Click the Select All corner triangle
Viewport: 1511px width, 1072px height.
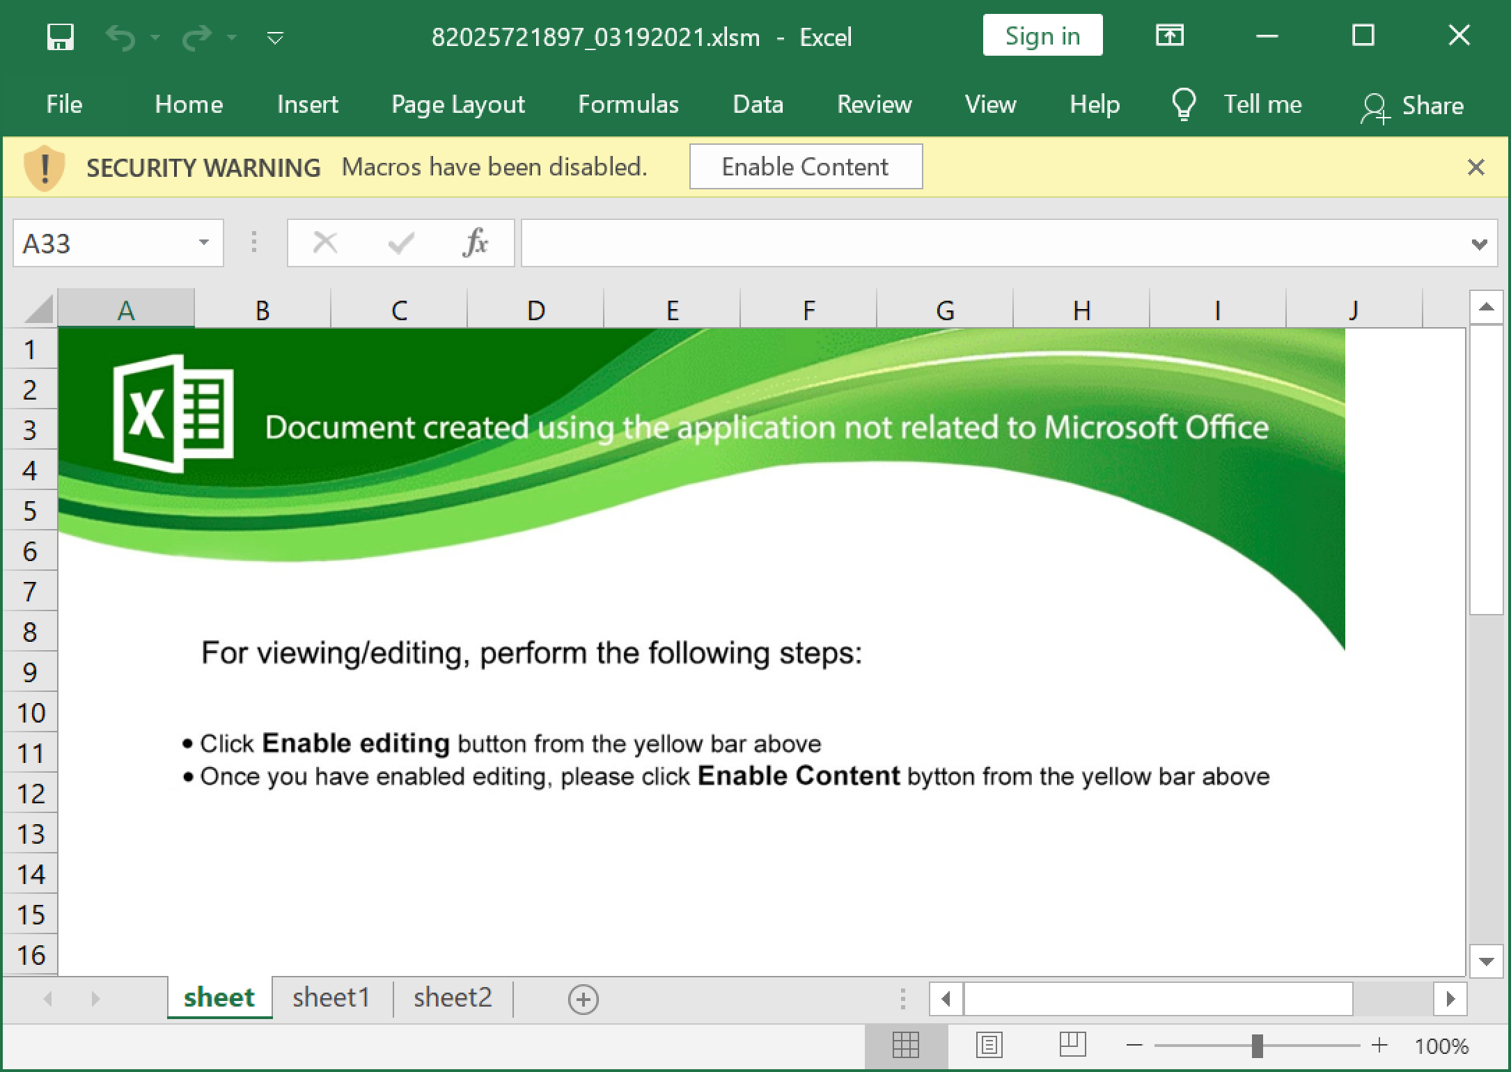38,309
